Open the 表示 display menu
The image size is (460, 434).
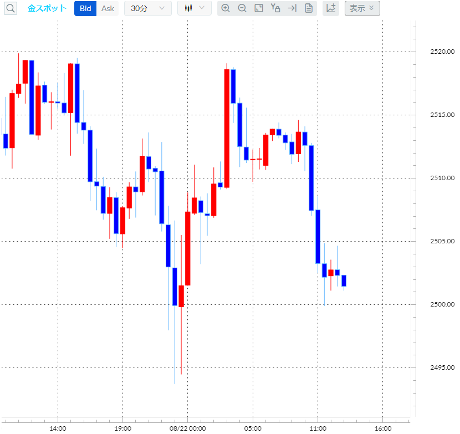[362, 8]
